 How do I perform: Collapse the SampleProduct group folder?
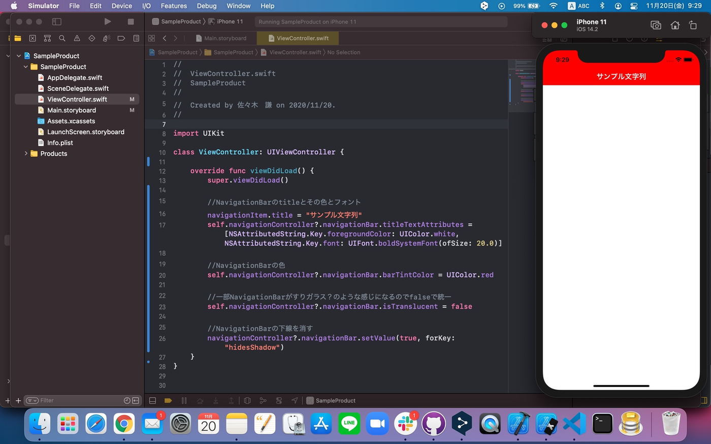tap(26, 66)
